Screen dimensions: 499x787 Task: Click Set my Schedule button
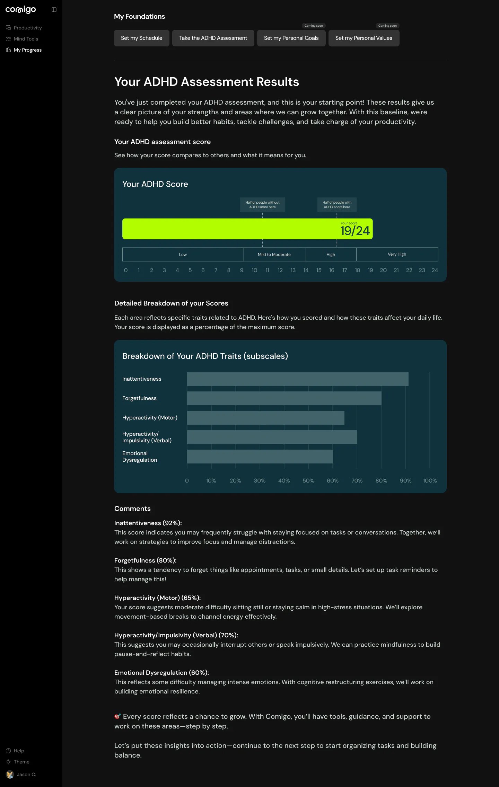pos(141,38)
